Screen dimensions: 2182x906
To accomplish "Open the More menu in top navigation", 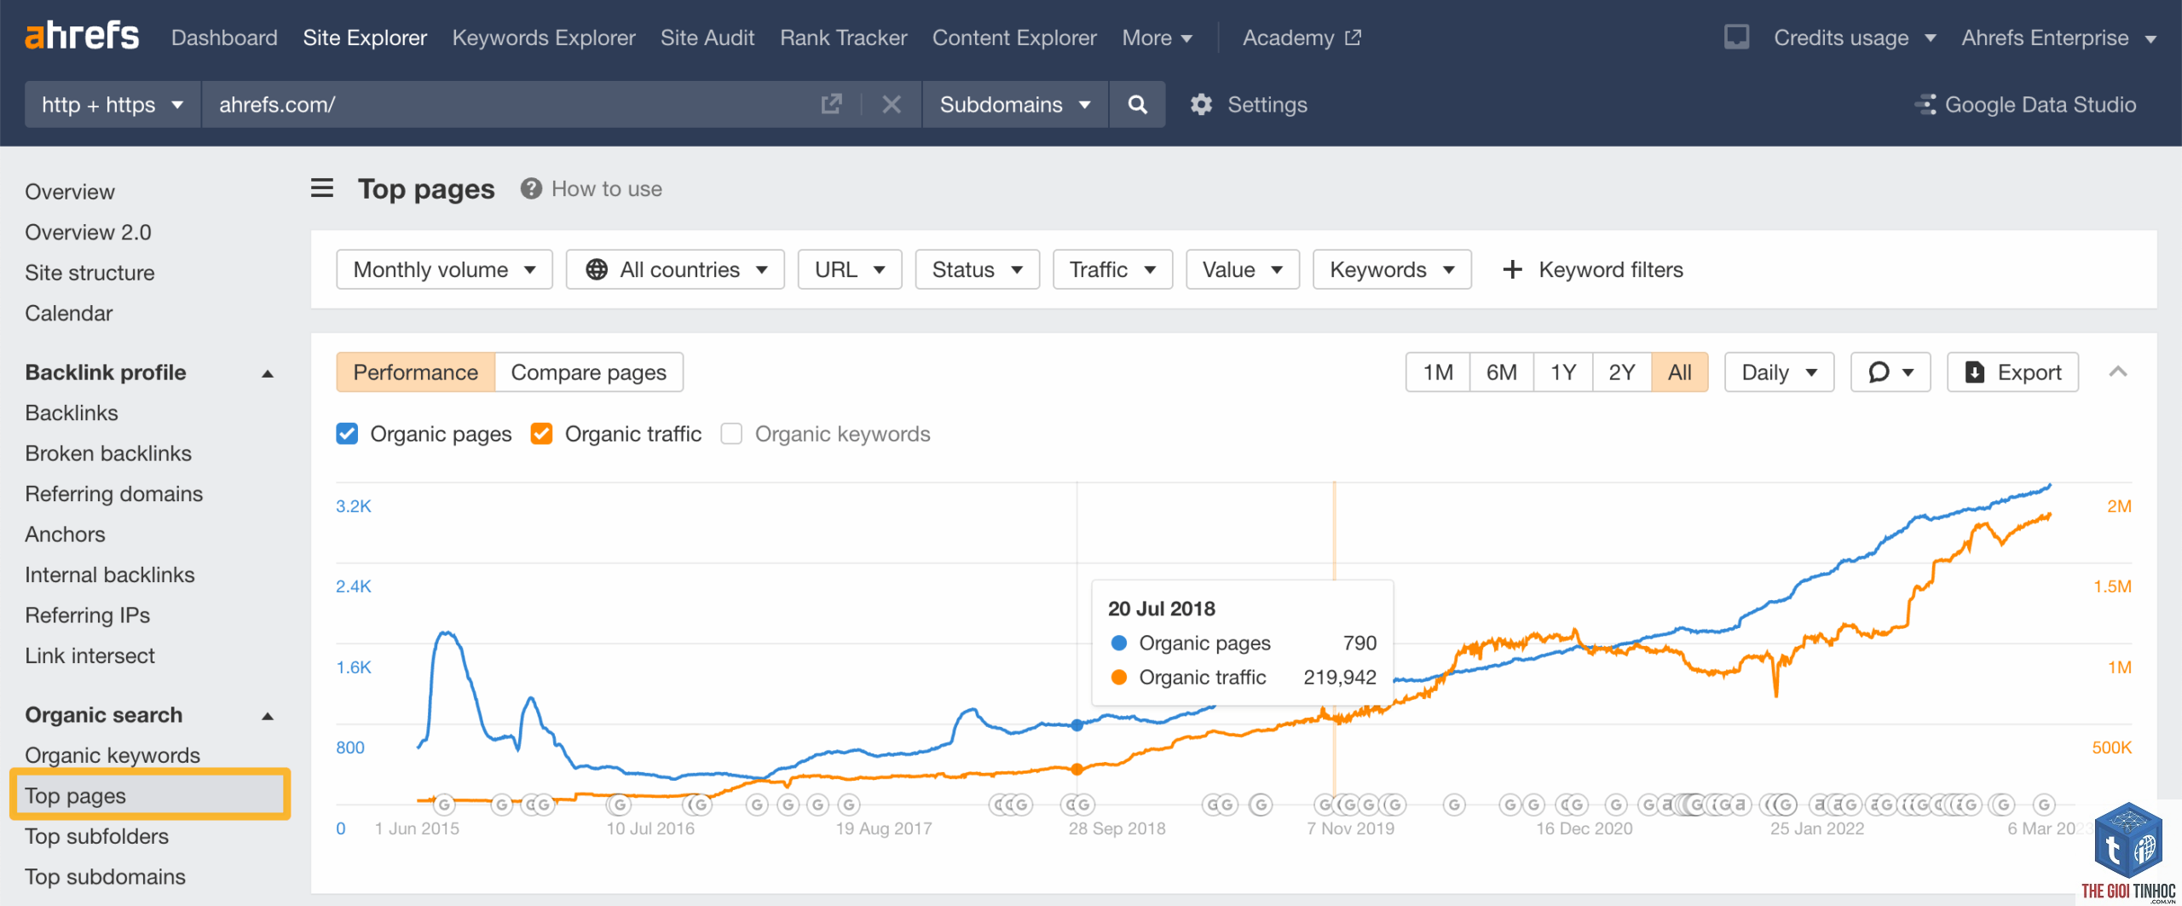I will 1157,38.
